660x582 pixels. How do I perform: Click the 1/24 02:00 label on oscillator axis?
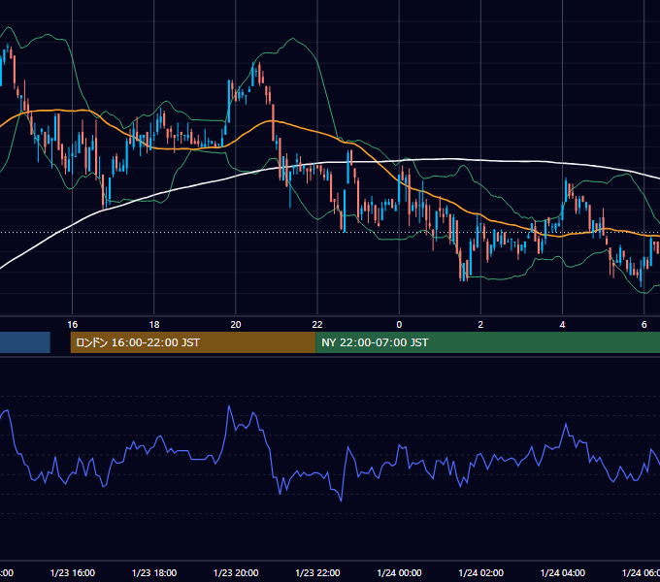click(x=480, y=573)
